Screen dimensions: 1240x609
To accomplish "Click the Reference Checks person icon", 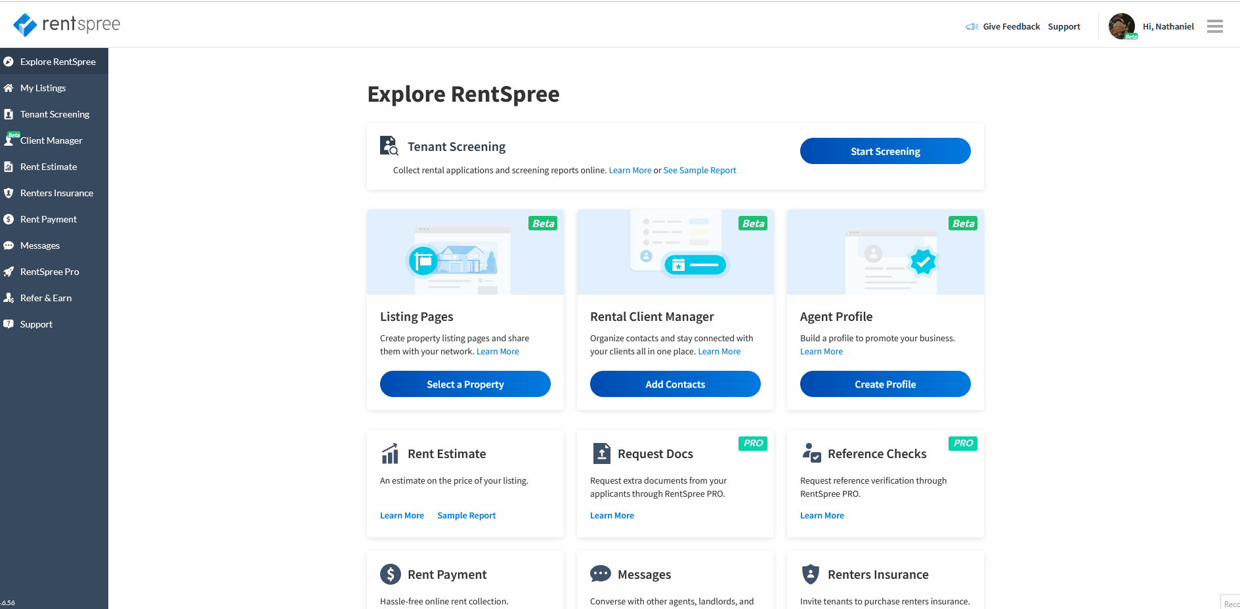I will coord(811,453).
